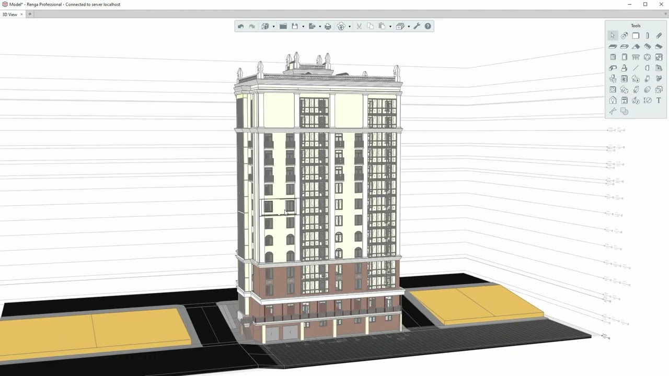Expand the Export options dropdown arrow
The height and width of the screenshot is (376, 669).
320,27
